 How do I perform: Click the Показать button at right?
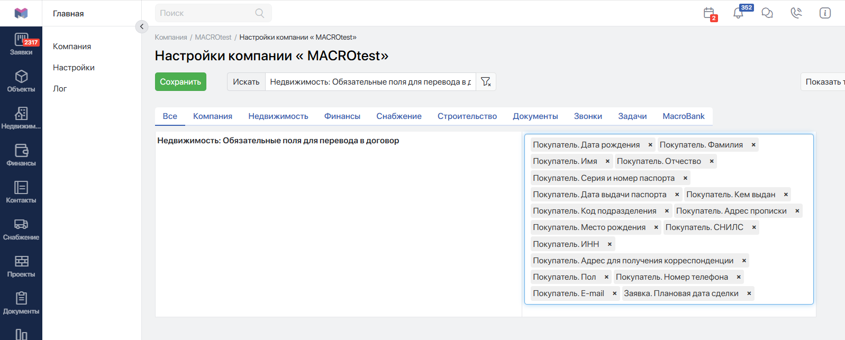(823, 82)
